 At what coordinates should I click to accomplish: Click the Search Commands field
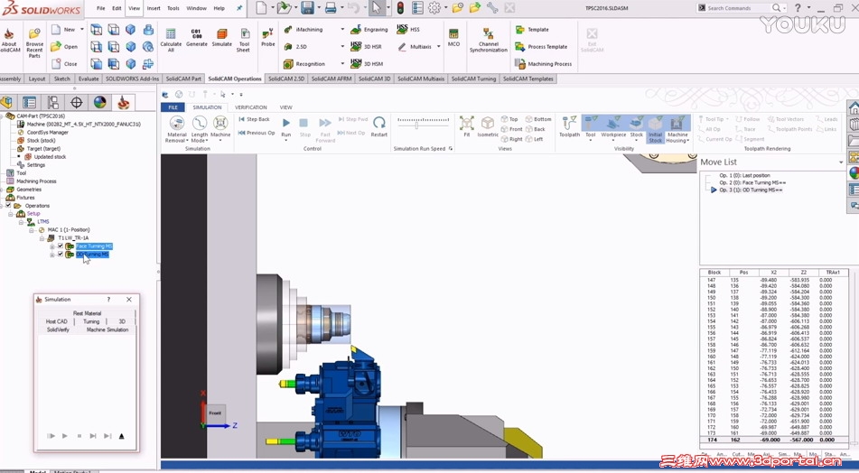734,8
